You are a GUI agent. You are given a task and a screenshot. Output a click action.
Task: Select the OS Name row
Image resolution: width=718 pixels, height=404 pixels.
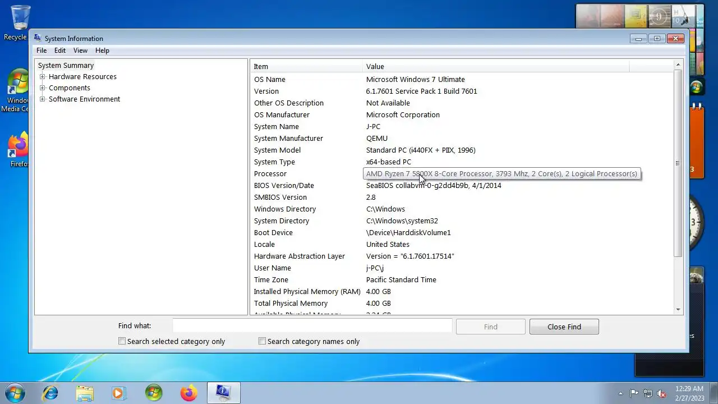pyautogui.click(x=462, y=80)
